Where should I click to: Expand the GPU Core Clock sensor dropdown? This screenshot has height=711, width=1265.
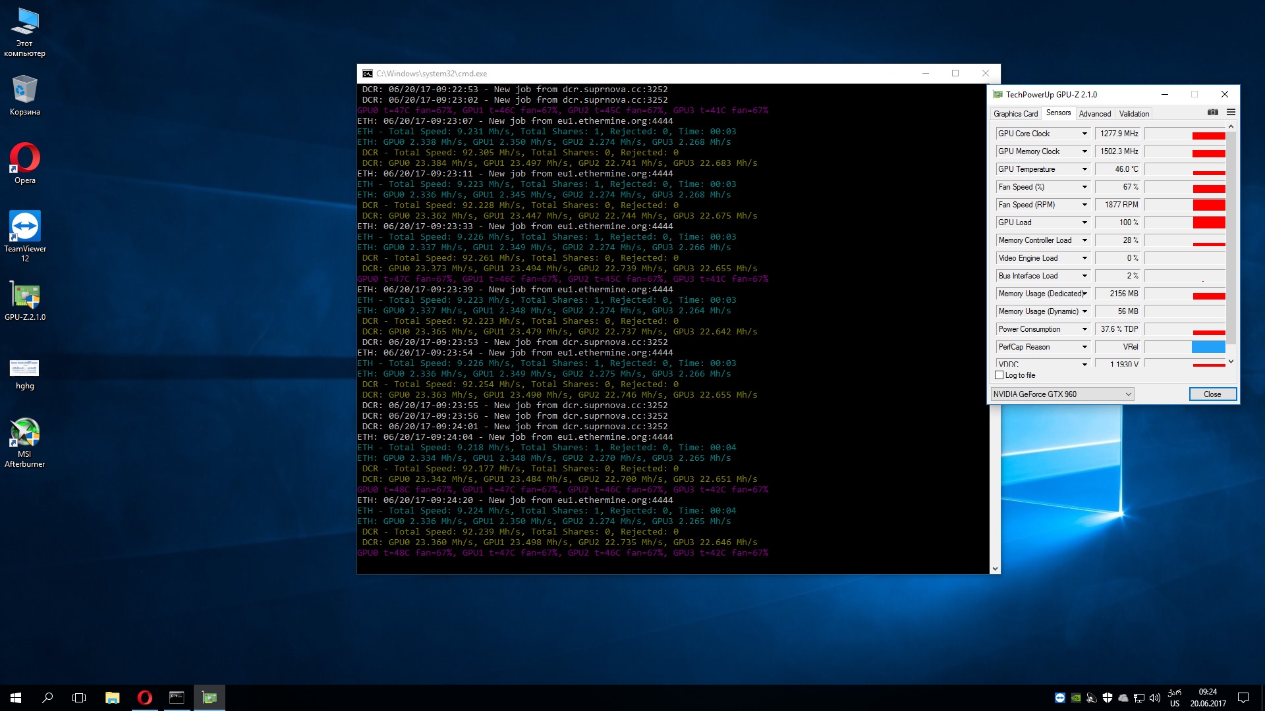click(x=1084, y=134)
